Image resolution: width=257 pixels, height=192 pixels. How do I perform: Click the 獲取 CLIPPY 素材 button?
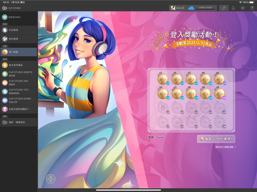tap(216, 139)
